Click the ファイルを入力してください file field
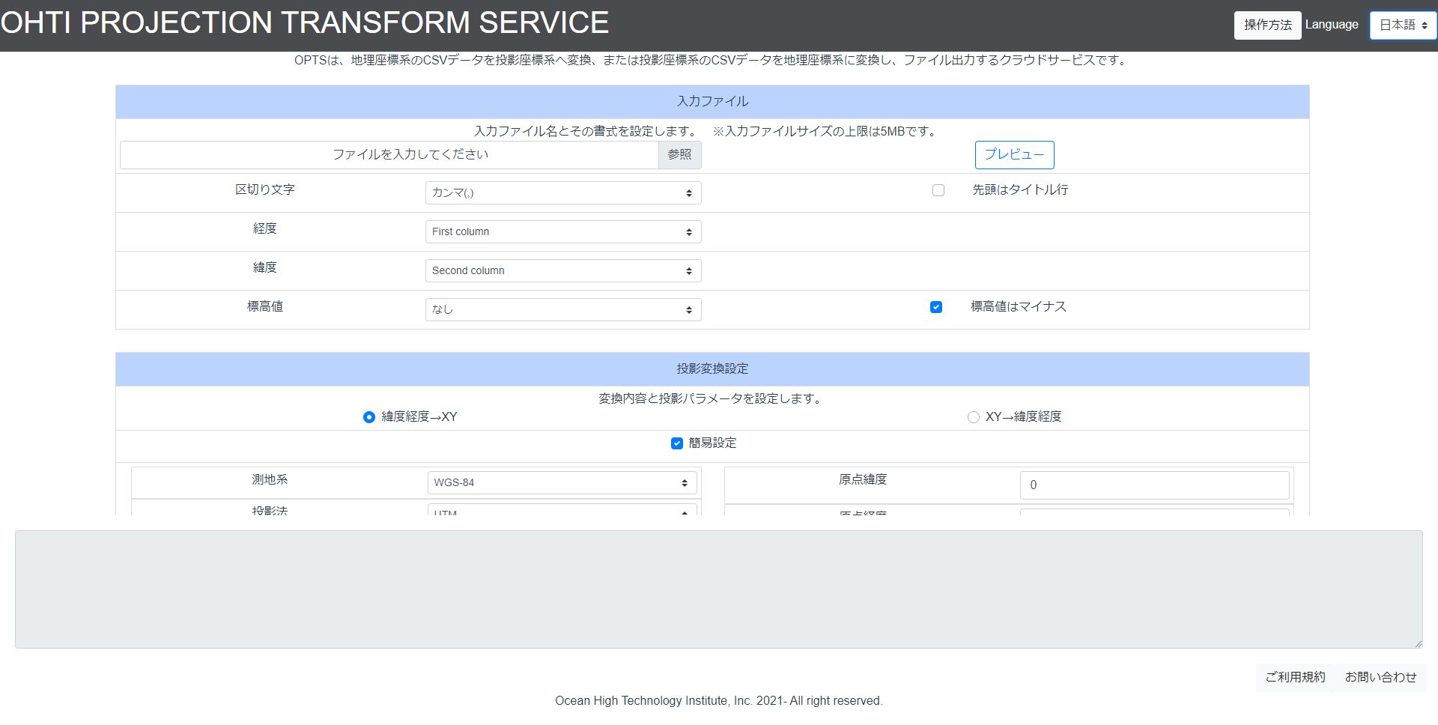 click(389, 154)
